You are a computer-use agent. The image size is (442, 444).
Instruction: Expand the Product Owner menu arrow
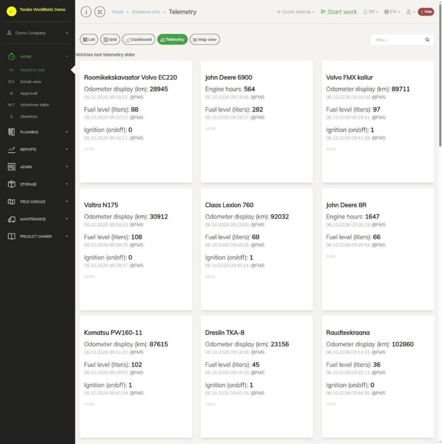67,236
